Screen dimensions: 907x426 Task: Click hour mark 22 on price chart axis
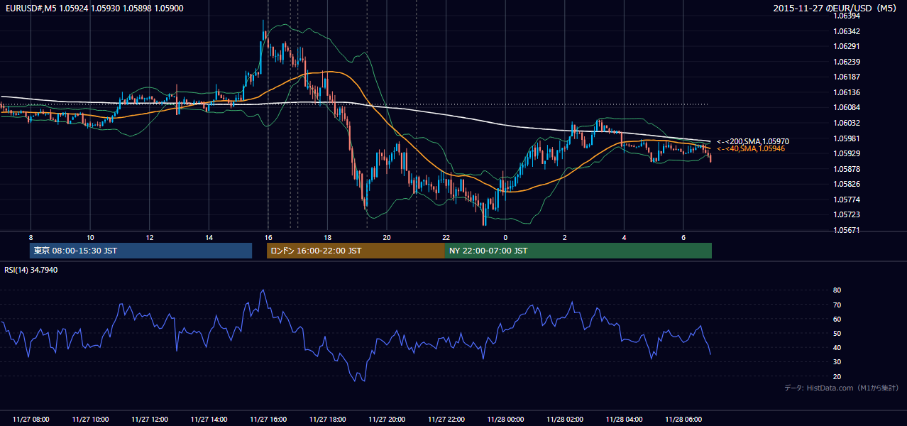[446, 237]
